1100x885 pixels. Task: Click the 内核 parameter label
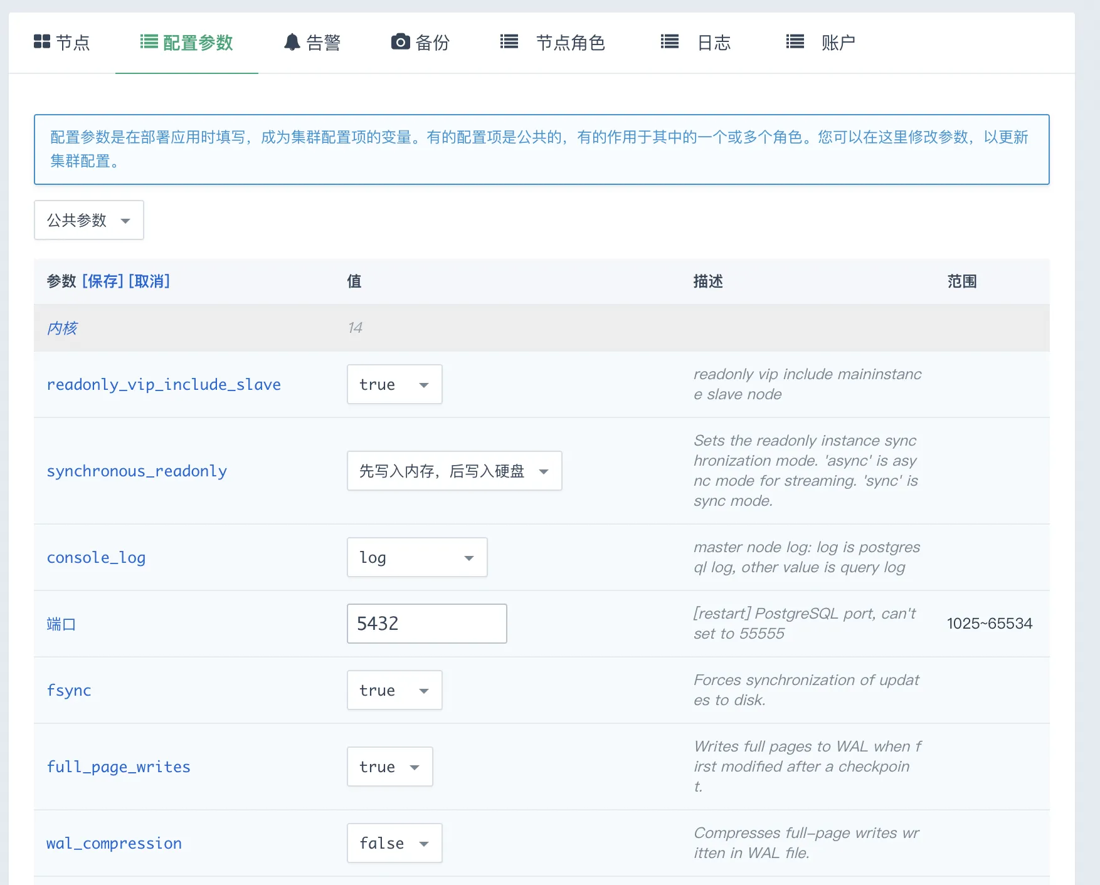click(62, 328)
